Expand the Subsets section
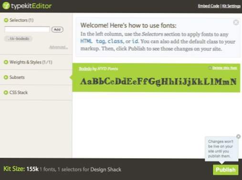 (x=14, y=77)
